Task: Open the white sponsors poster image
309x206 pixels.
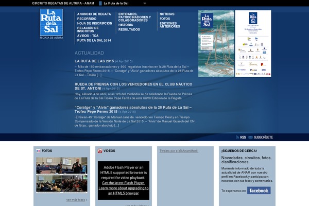Action: click(253, 44)
